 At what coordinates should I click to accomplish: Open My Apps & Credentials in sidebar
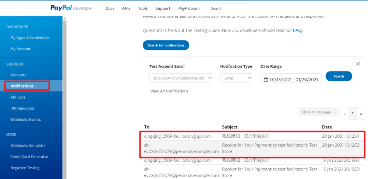[30, 38]
